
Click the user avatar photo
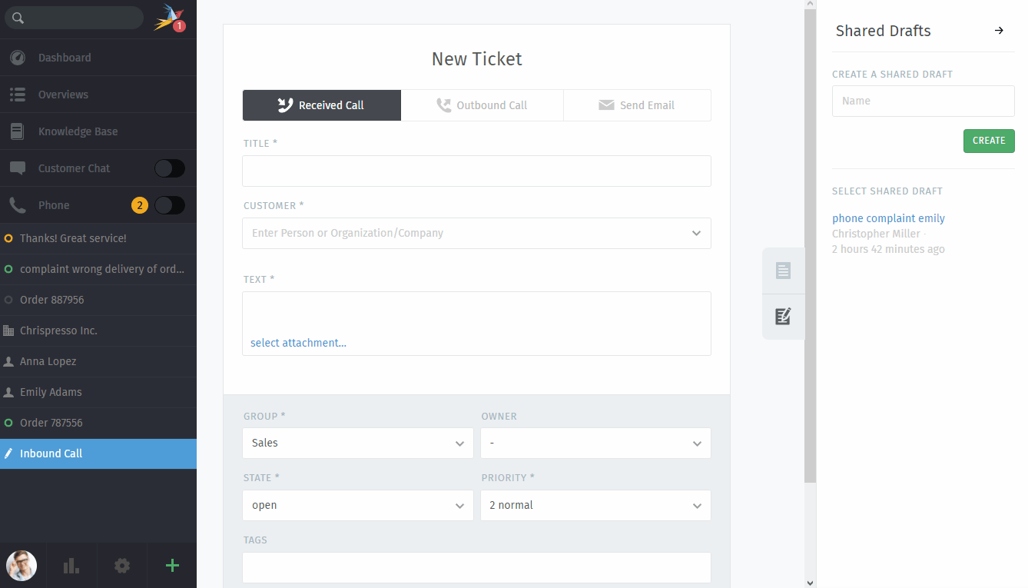22,566
